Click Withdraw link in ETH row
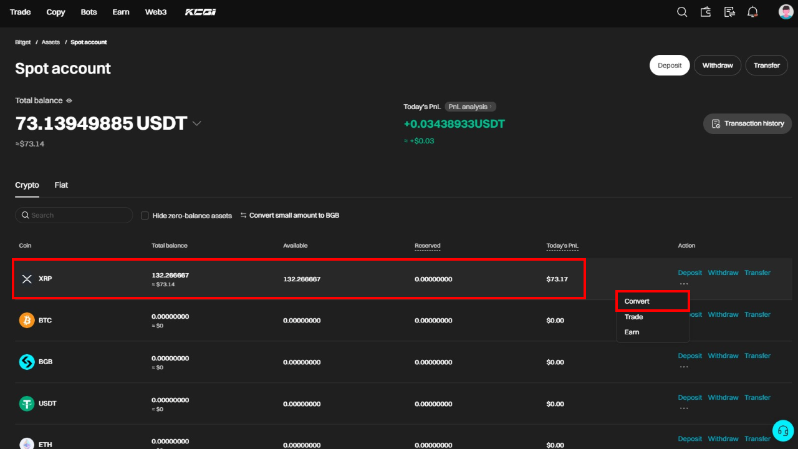Viewport: 798px width, 449px height. point(723,438)
